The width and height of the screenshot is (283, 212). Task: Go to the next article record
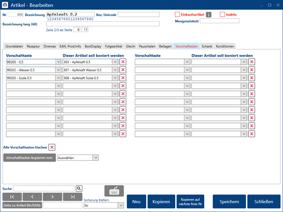click(x=52, y=197)
